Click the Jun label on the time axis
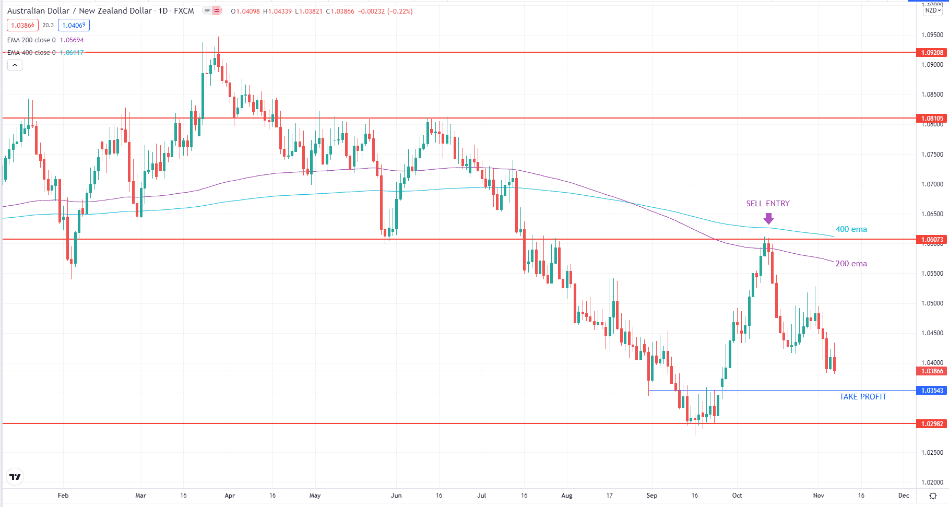 (396, 496)
